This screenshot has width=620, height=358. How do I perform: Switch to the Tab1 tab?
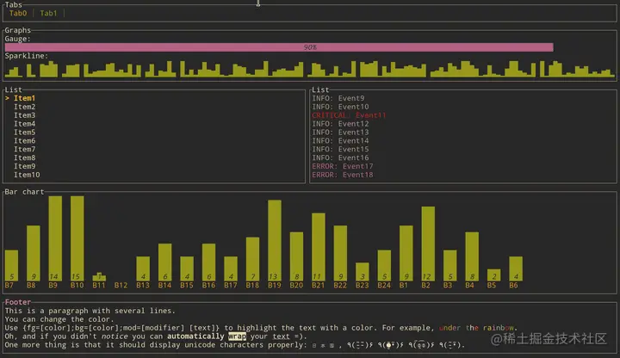tap(48, 13)
